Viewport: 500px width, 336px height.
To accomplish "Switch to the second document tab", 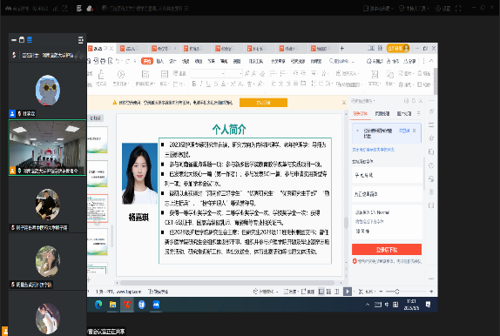I will pos(132,49).
